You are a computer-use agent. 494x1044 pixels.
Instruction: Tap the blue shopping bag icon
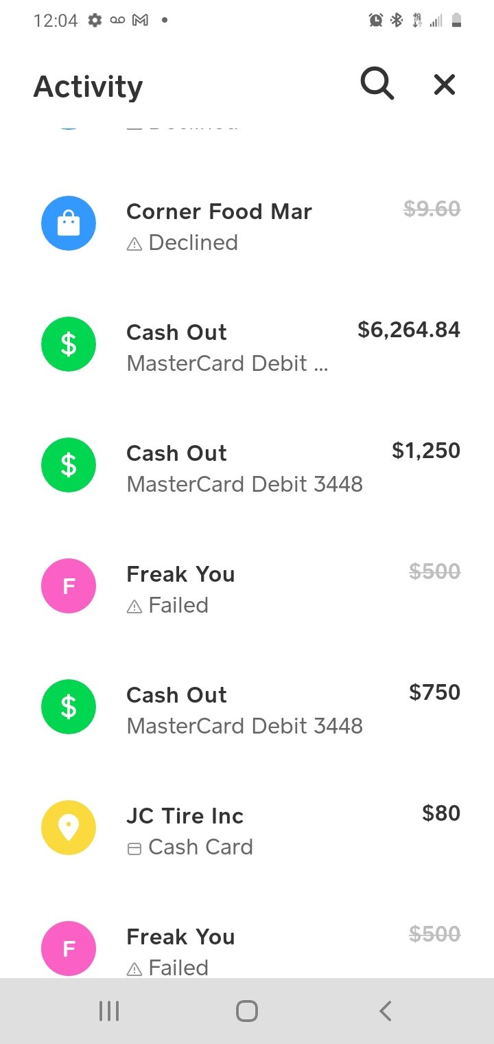[x=69, y=223]
